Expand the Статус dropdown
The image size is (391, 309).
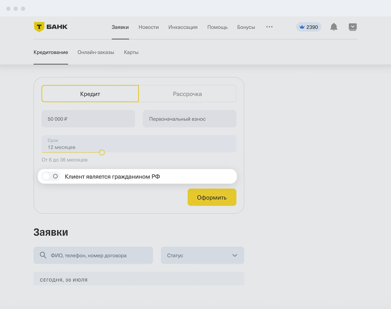[202, 255]
